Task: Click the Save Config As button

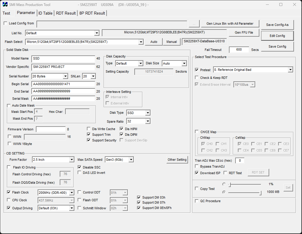Action: pos(277,25)
